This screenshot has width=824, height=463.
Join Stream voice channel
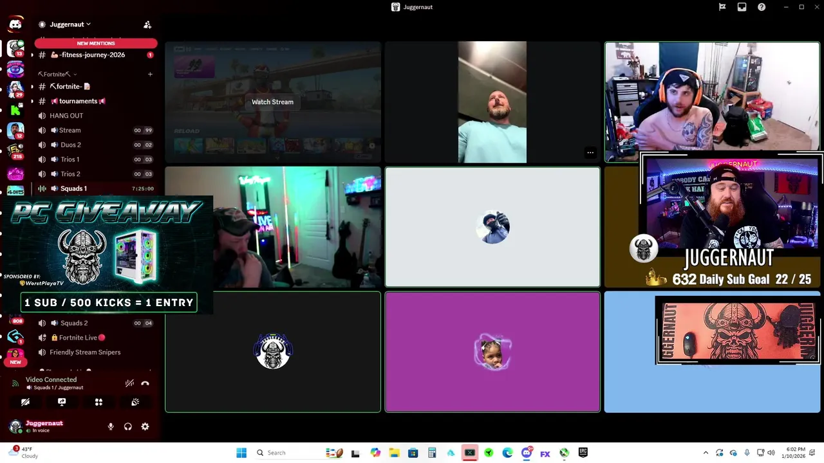tap(95, 130)
